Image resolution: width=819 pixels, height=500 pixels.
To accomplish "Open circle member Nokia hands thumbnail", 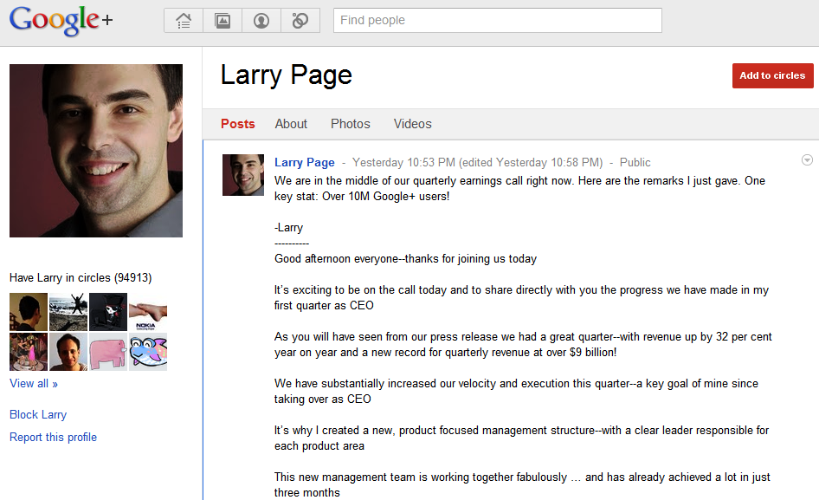I will tap(148, 312).
